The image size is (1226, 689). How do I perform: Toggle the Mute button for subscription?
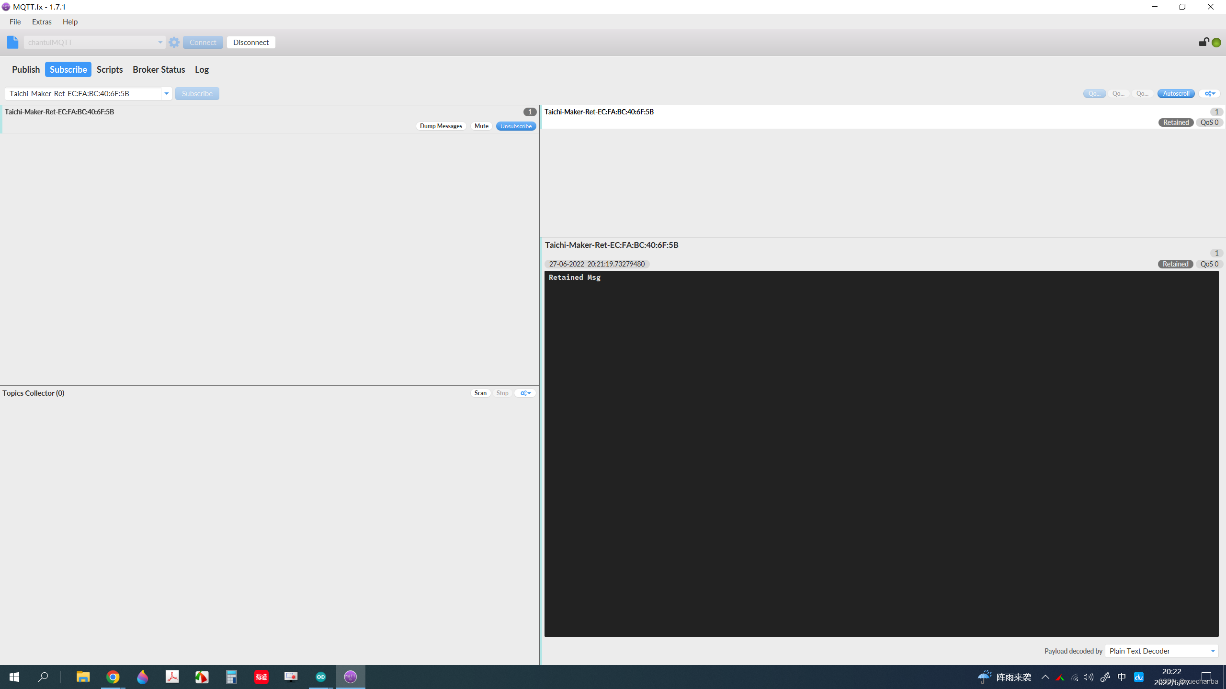tap(481, 125)
